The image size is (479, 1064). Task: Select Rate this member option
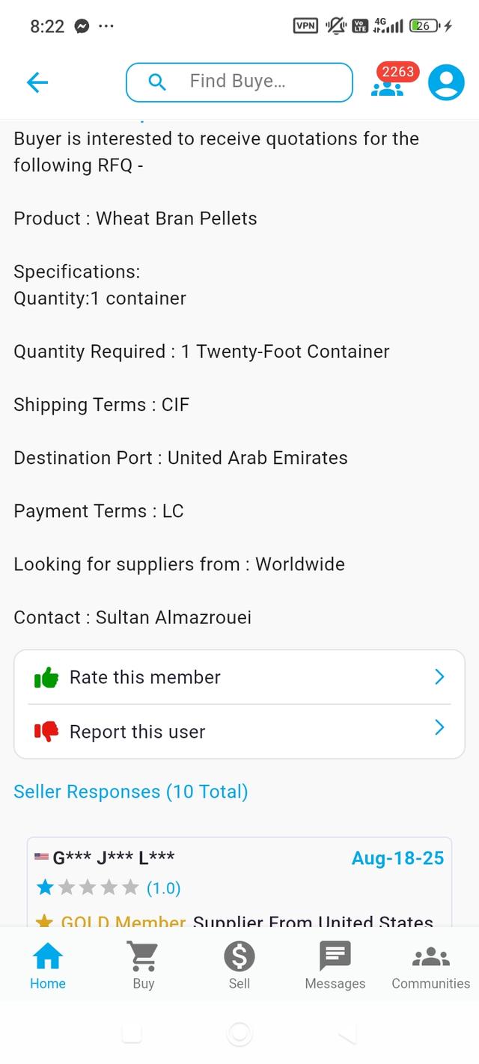tap(239, 677)
